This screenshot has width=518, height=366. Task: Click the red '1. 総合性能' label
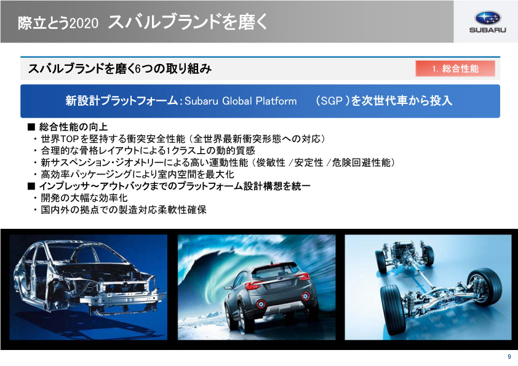(x=455, y=69)
